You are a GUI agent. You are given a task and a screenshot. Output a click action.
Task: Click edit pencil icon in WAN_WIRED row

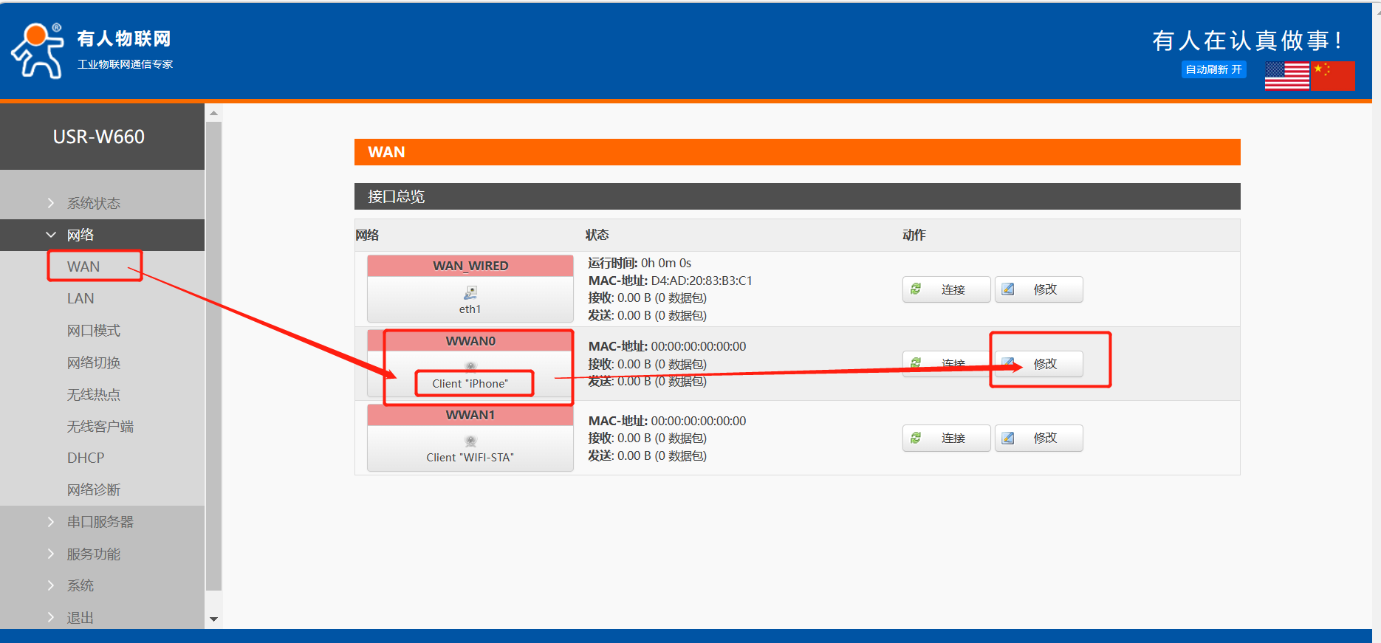pyautogui.click(x=1008, y=289)
